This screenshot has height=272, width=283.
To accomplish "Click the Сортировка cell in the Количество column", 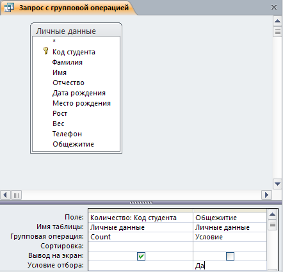I will [141, 246].
